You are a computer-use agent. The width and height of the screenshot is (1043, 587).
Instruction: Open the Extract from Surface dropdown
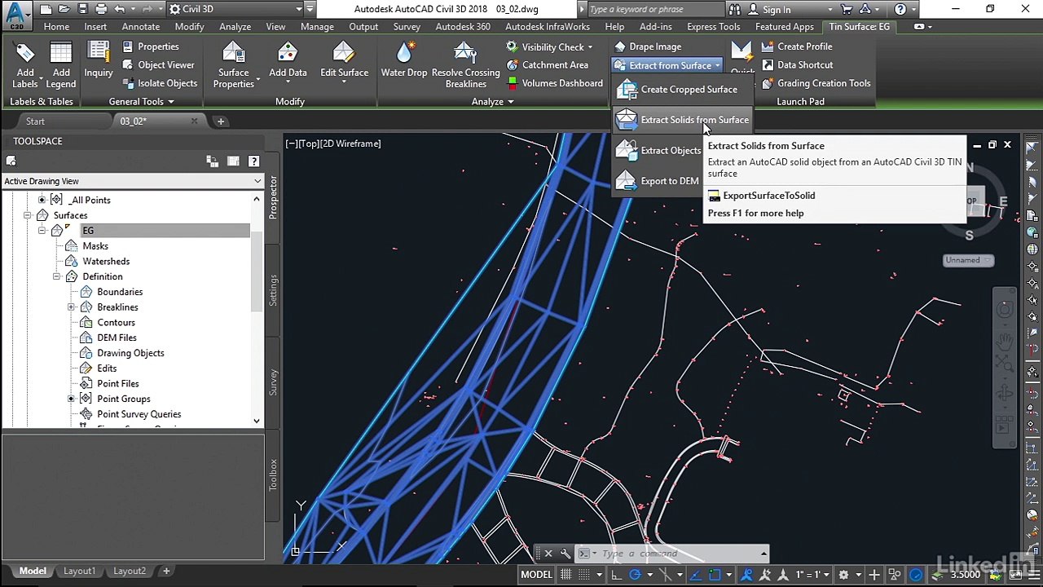pyautogui.click(x=669, y=65)
